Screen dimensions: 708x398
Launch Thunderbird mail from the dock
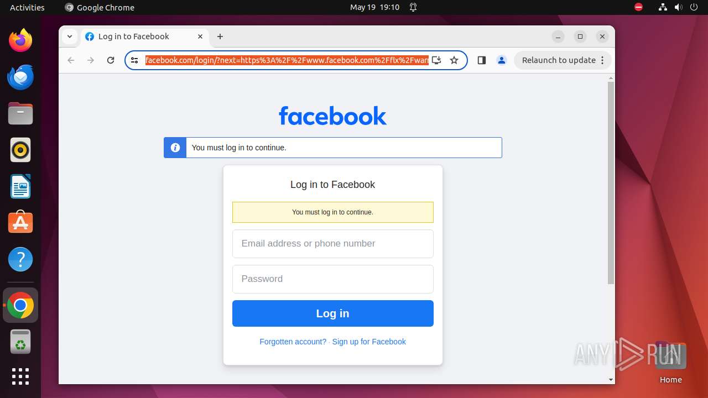pyautogui.click(x=20, y=77)
